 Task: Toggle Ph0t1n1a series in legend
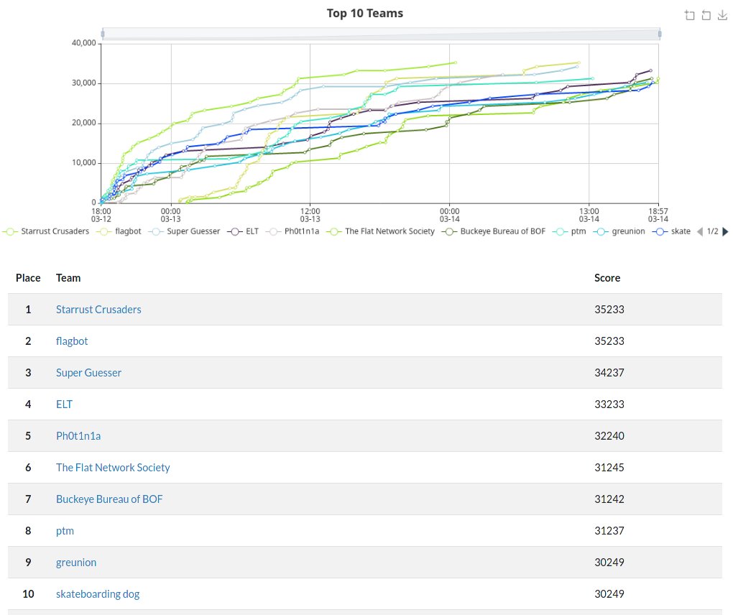292,231
